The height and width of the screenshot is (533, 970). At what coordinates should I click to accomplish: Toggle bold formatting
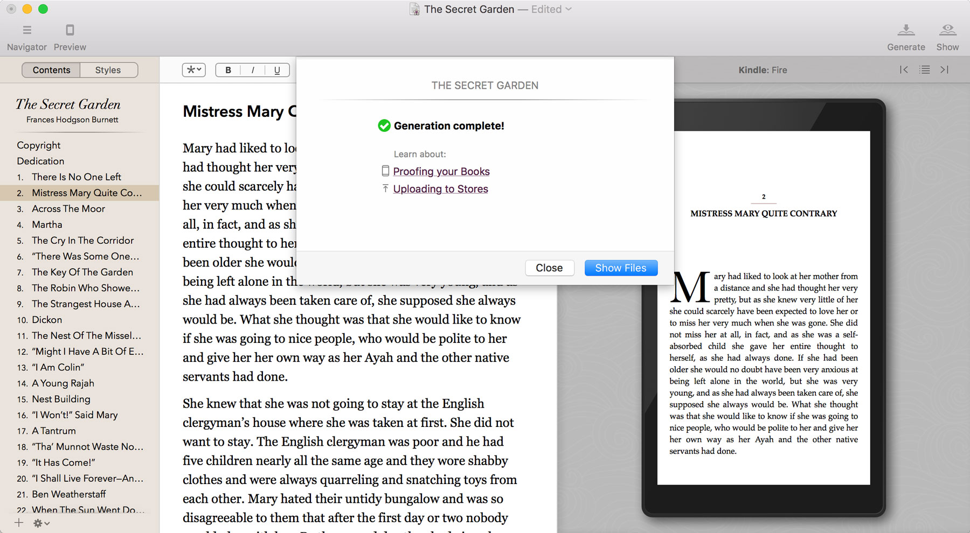pos(228,70)
